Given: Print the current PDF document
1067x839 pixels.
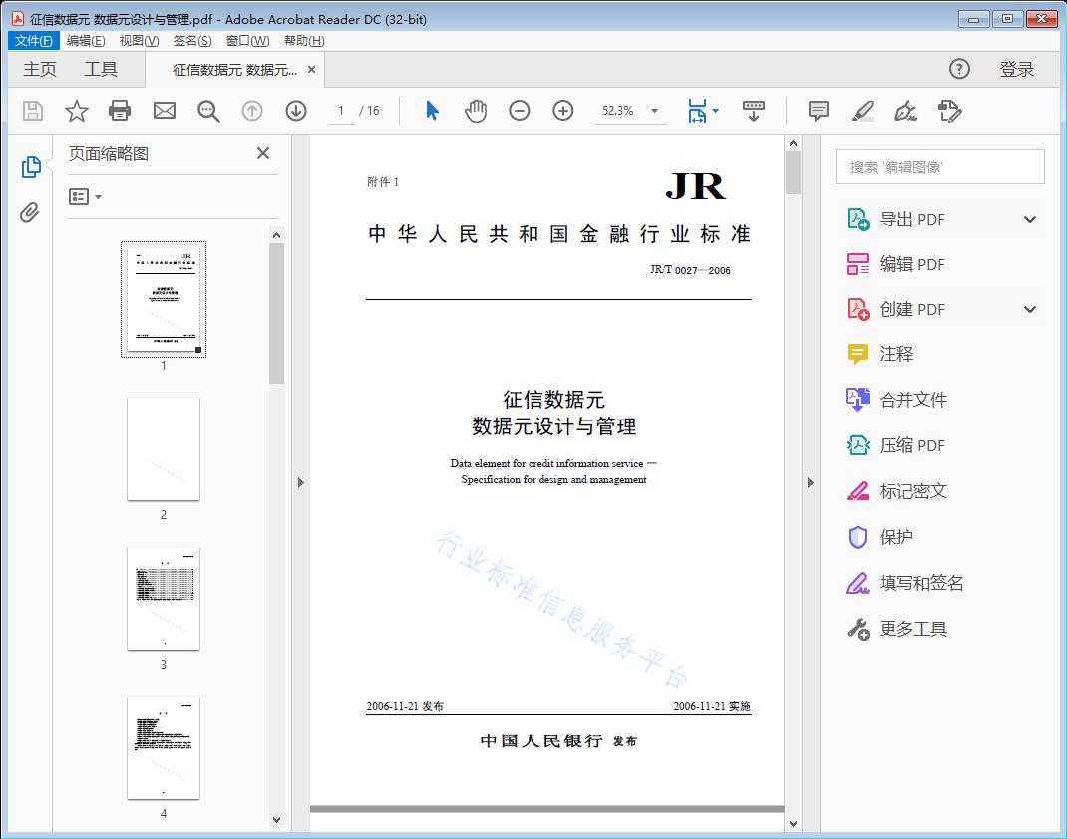Looking at the screenshot, I should 120,111.
